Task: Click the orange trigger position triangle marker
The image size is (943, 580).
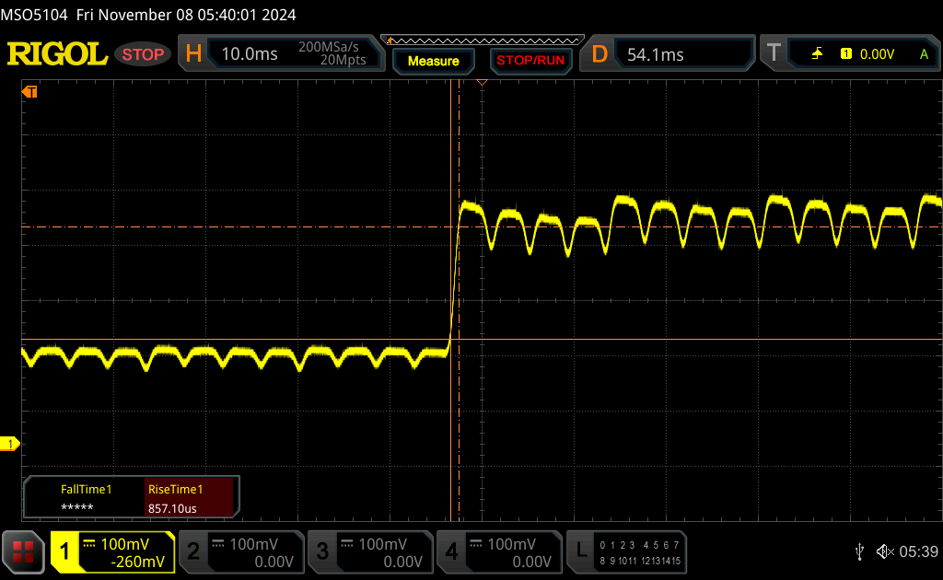Action: pos(482,82)
